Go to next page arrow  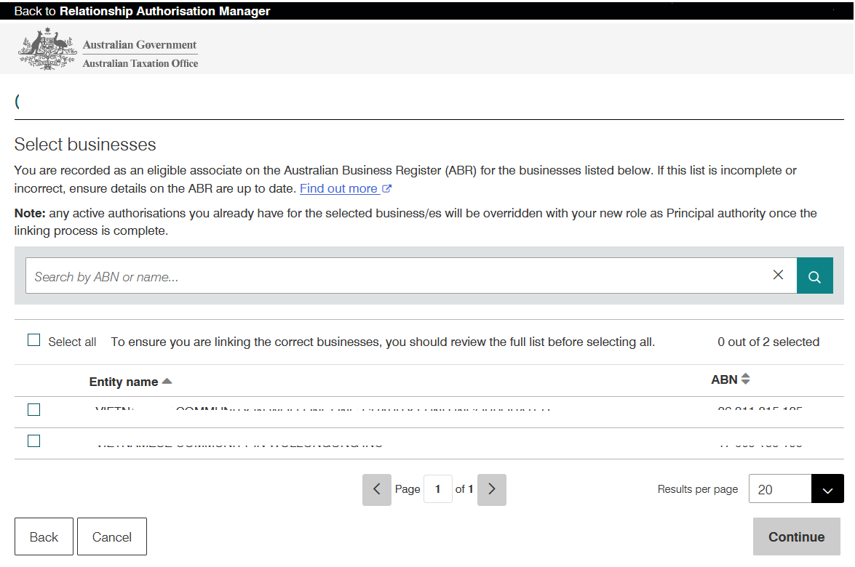(x=492, y=490)
